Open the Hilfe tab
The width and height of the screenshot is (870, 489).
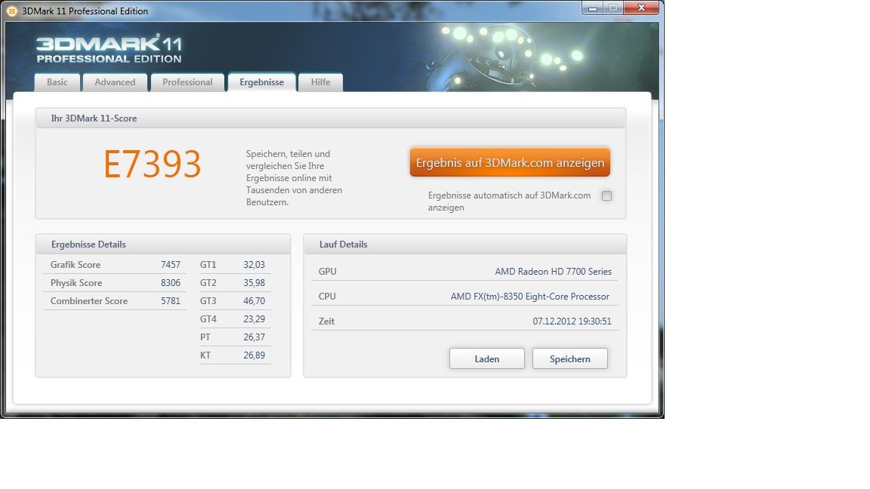pos(321,82)
